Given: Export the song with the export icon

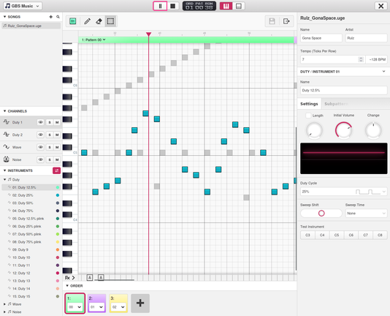Looking at the screenshot, I should [x=286, y=21].
